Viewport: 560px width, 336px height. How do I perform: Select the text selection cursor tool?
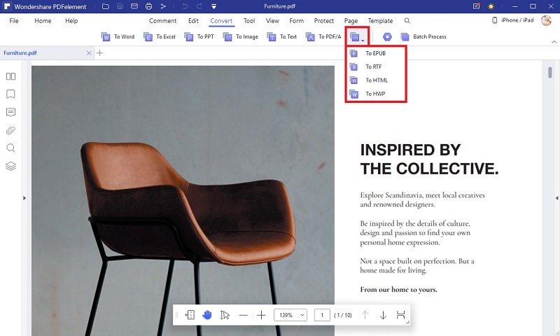coord(225,315)
